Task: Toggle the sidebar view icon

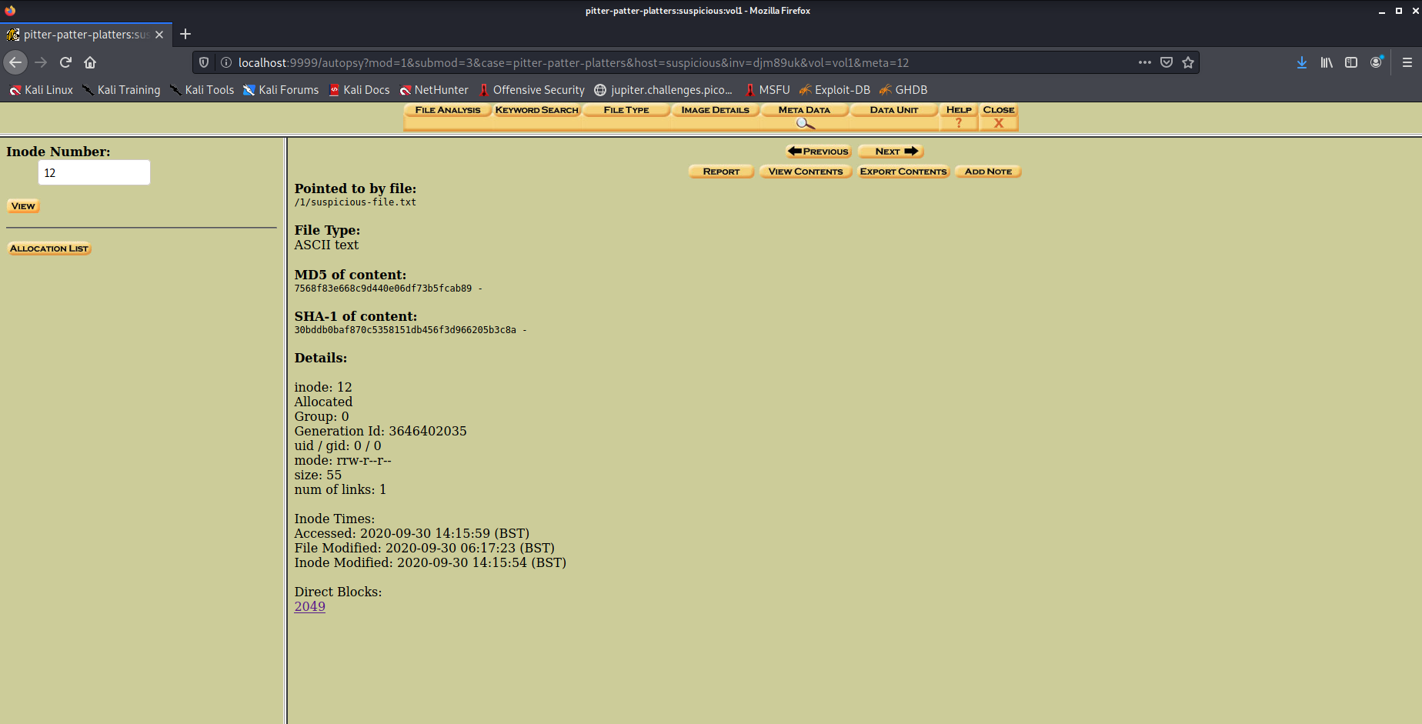Action: click(1351, 62)
